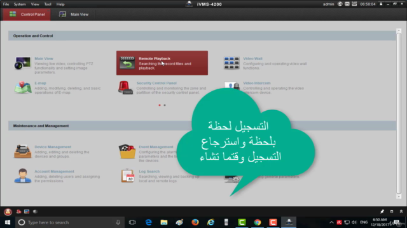The width and height of the screenshot is (407, 228).
Task: Open the View menu
Action: 35,4
